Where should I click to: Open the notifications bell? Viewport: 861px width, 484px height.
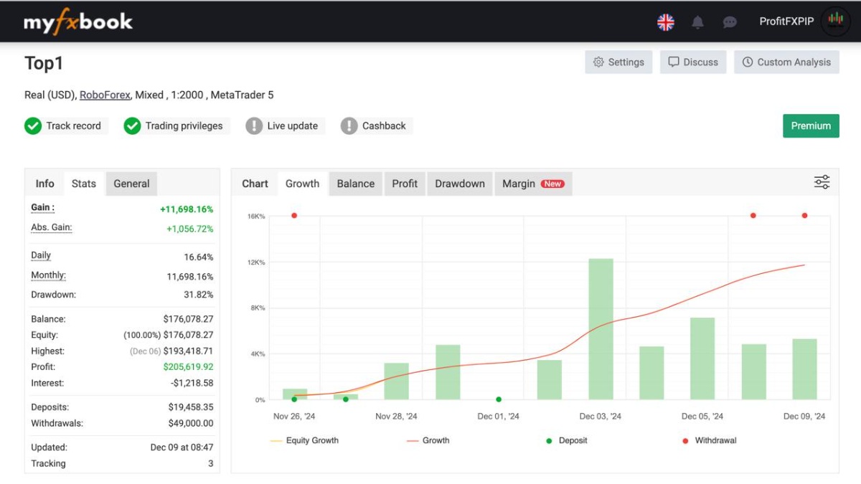coord(697,22)
